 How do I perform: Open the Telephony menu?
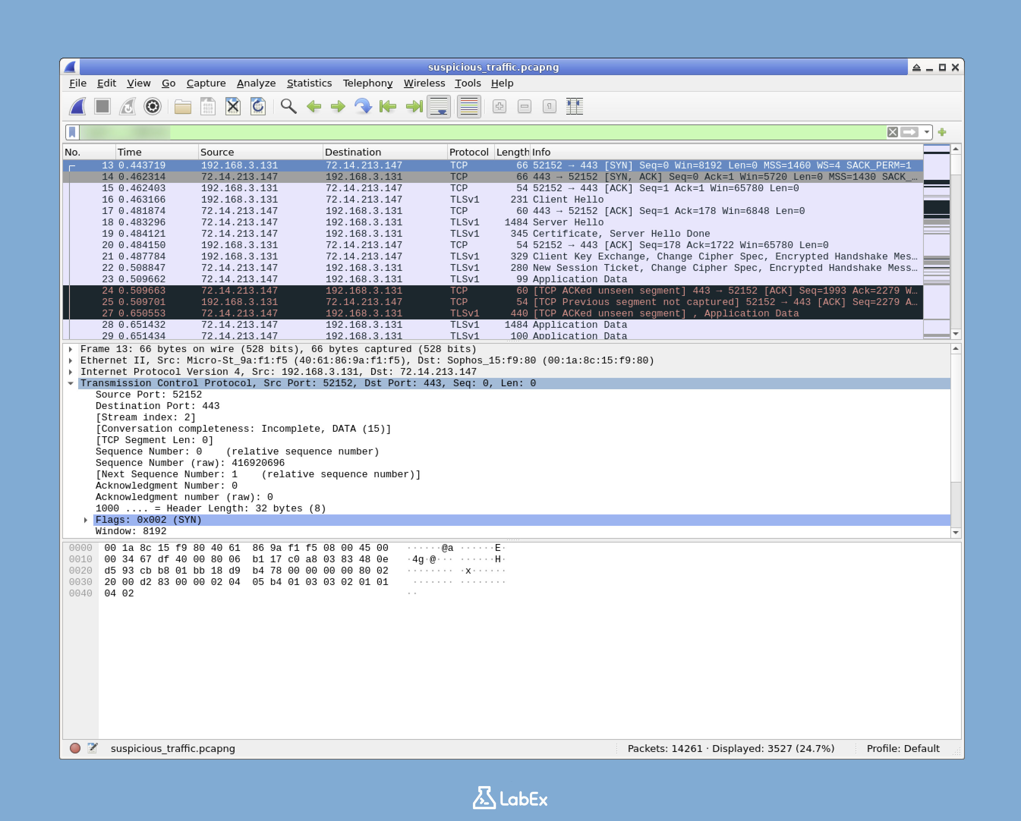pos(368,83)
